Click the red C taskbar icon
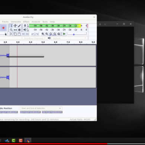This screenshot has height=145, width=145. tap(21, 141)
